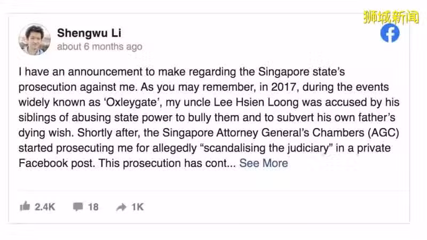Image resolution: width=427 pixels, height=240 pixels.
Task: Click the year '2017' in the post
Action: (283, 87)
